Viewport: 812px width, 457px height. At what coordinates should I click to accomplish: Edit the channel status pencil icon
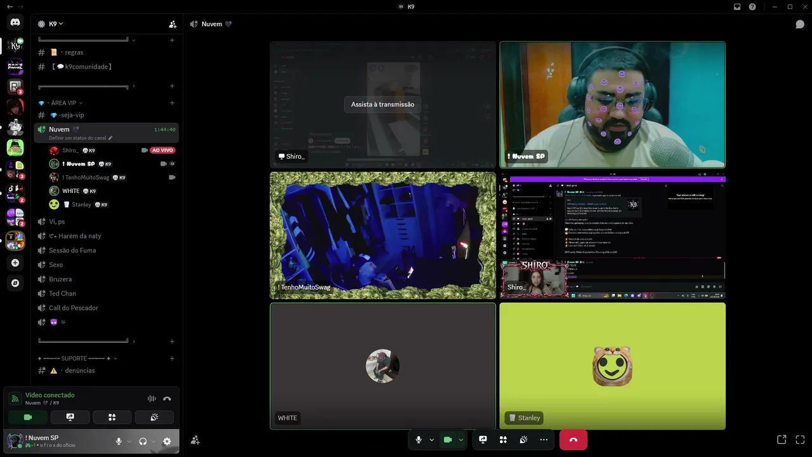pos(110,138)
